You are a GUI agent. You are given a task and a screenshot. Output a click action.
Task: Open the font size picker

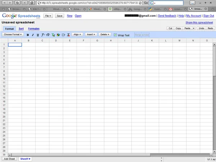(x=48, y=35)
